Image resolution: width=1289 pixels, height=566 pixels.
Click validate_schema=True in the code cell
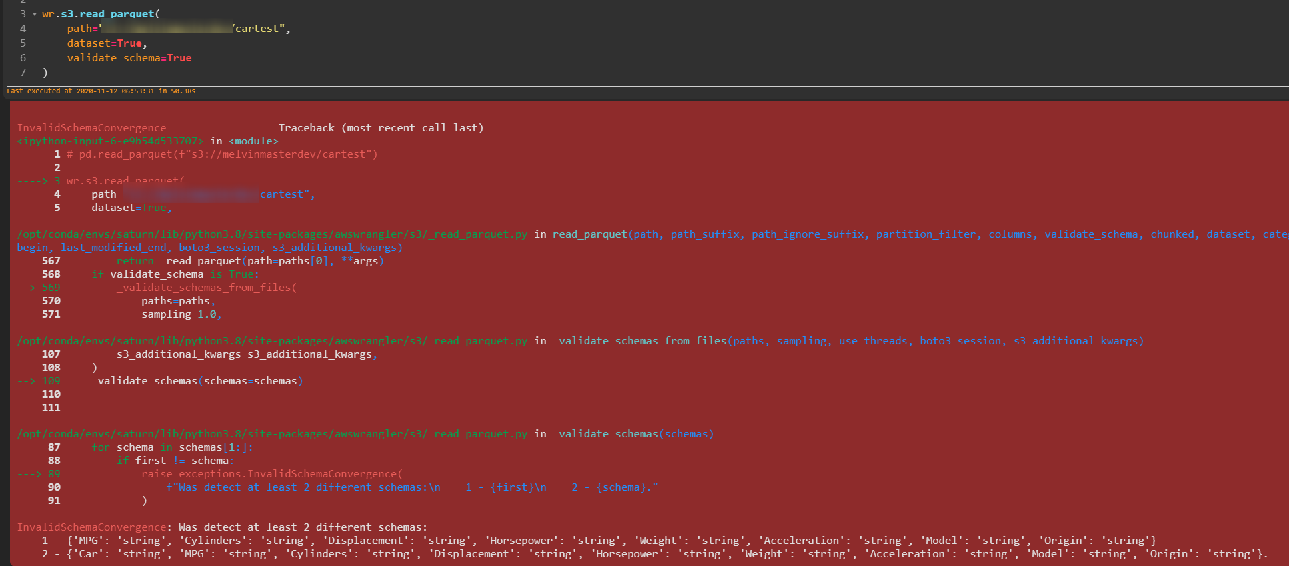(129, 58)
